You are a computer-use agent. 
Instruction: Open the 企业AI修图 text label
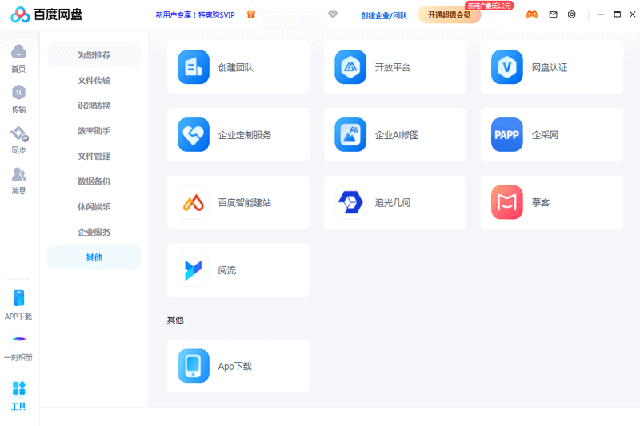[x=397, y=135]
